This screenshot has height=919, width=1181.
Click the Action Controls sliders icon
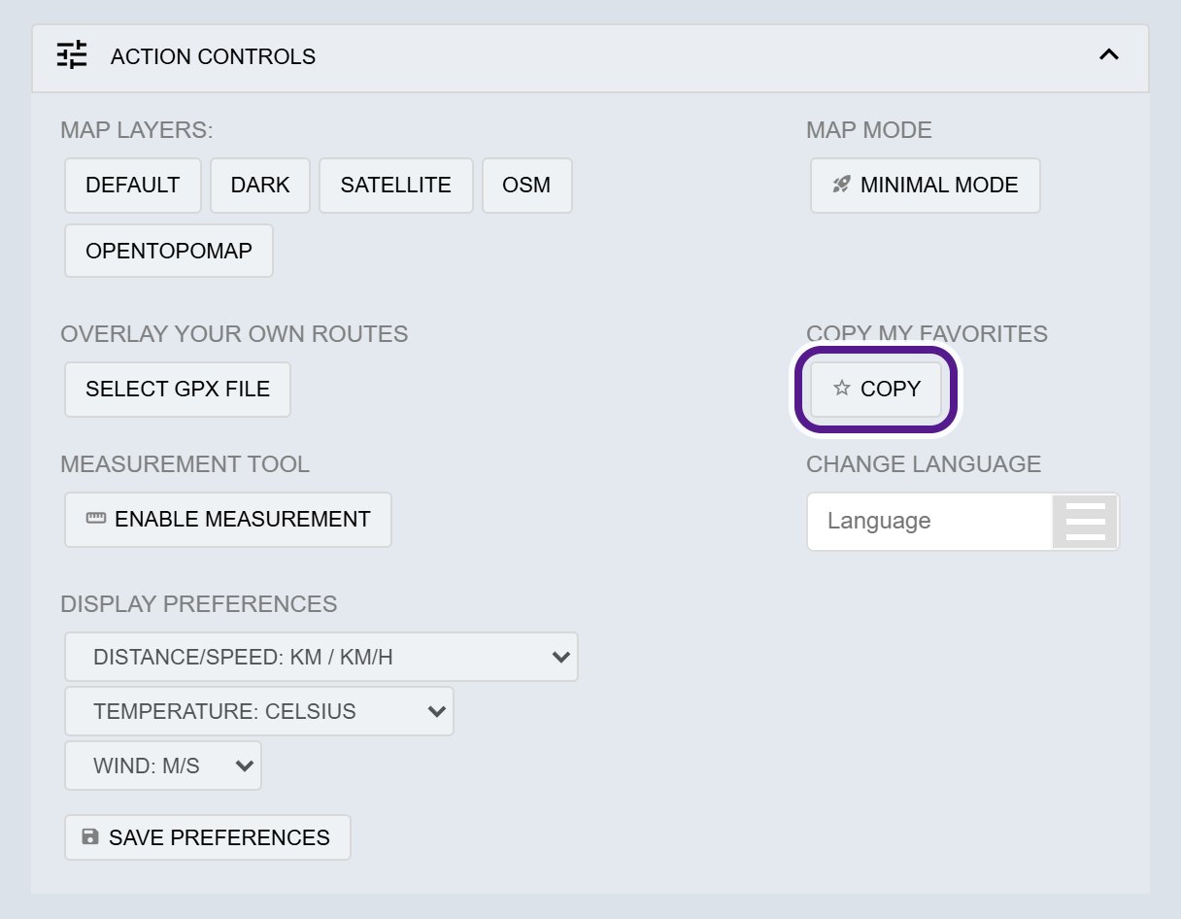pos(72,55)
